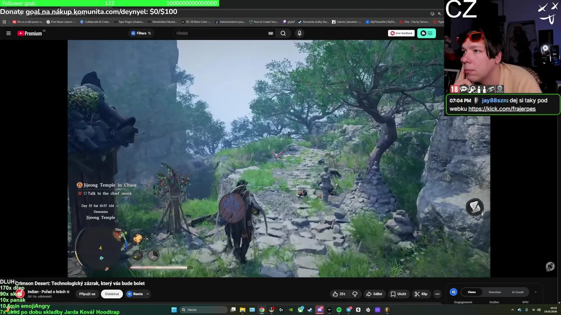Click the blue IQ icon in analytics panel

click(x=454, y=292)
